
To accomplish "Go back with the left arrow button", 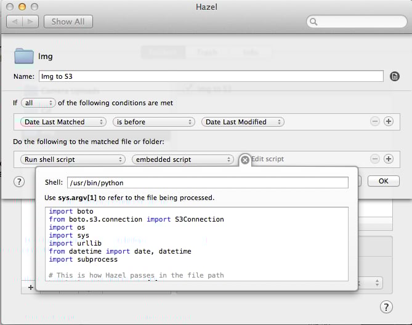I will click(15, 22).
